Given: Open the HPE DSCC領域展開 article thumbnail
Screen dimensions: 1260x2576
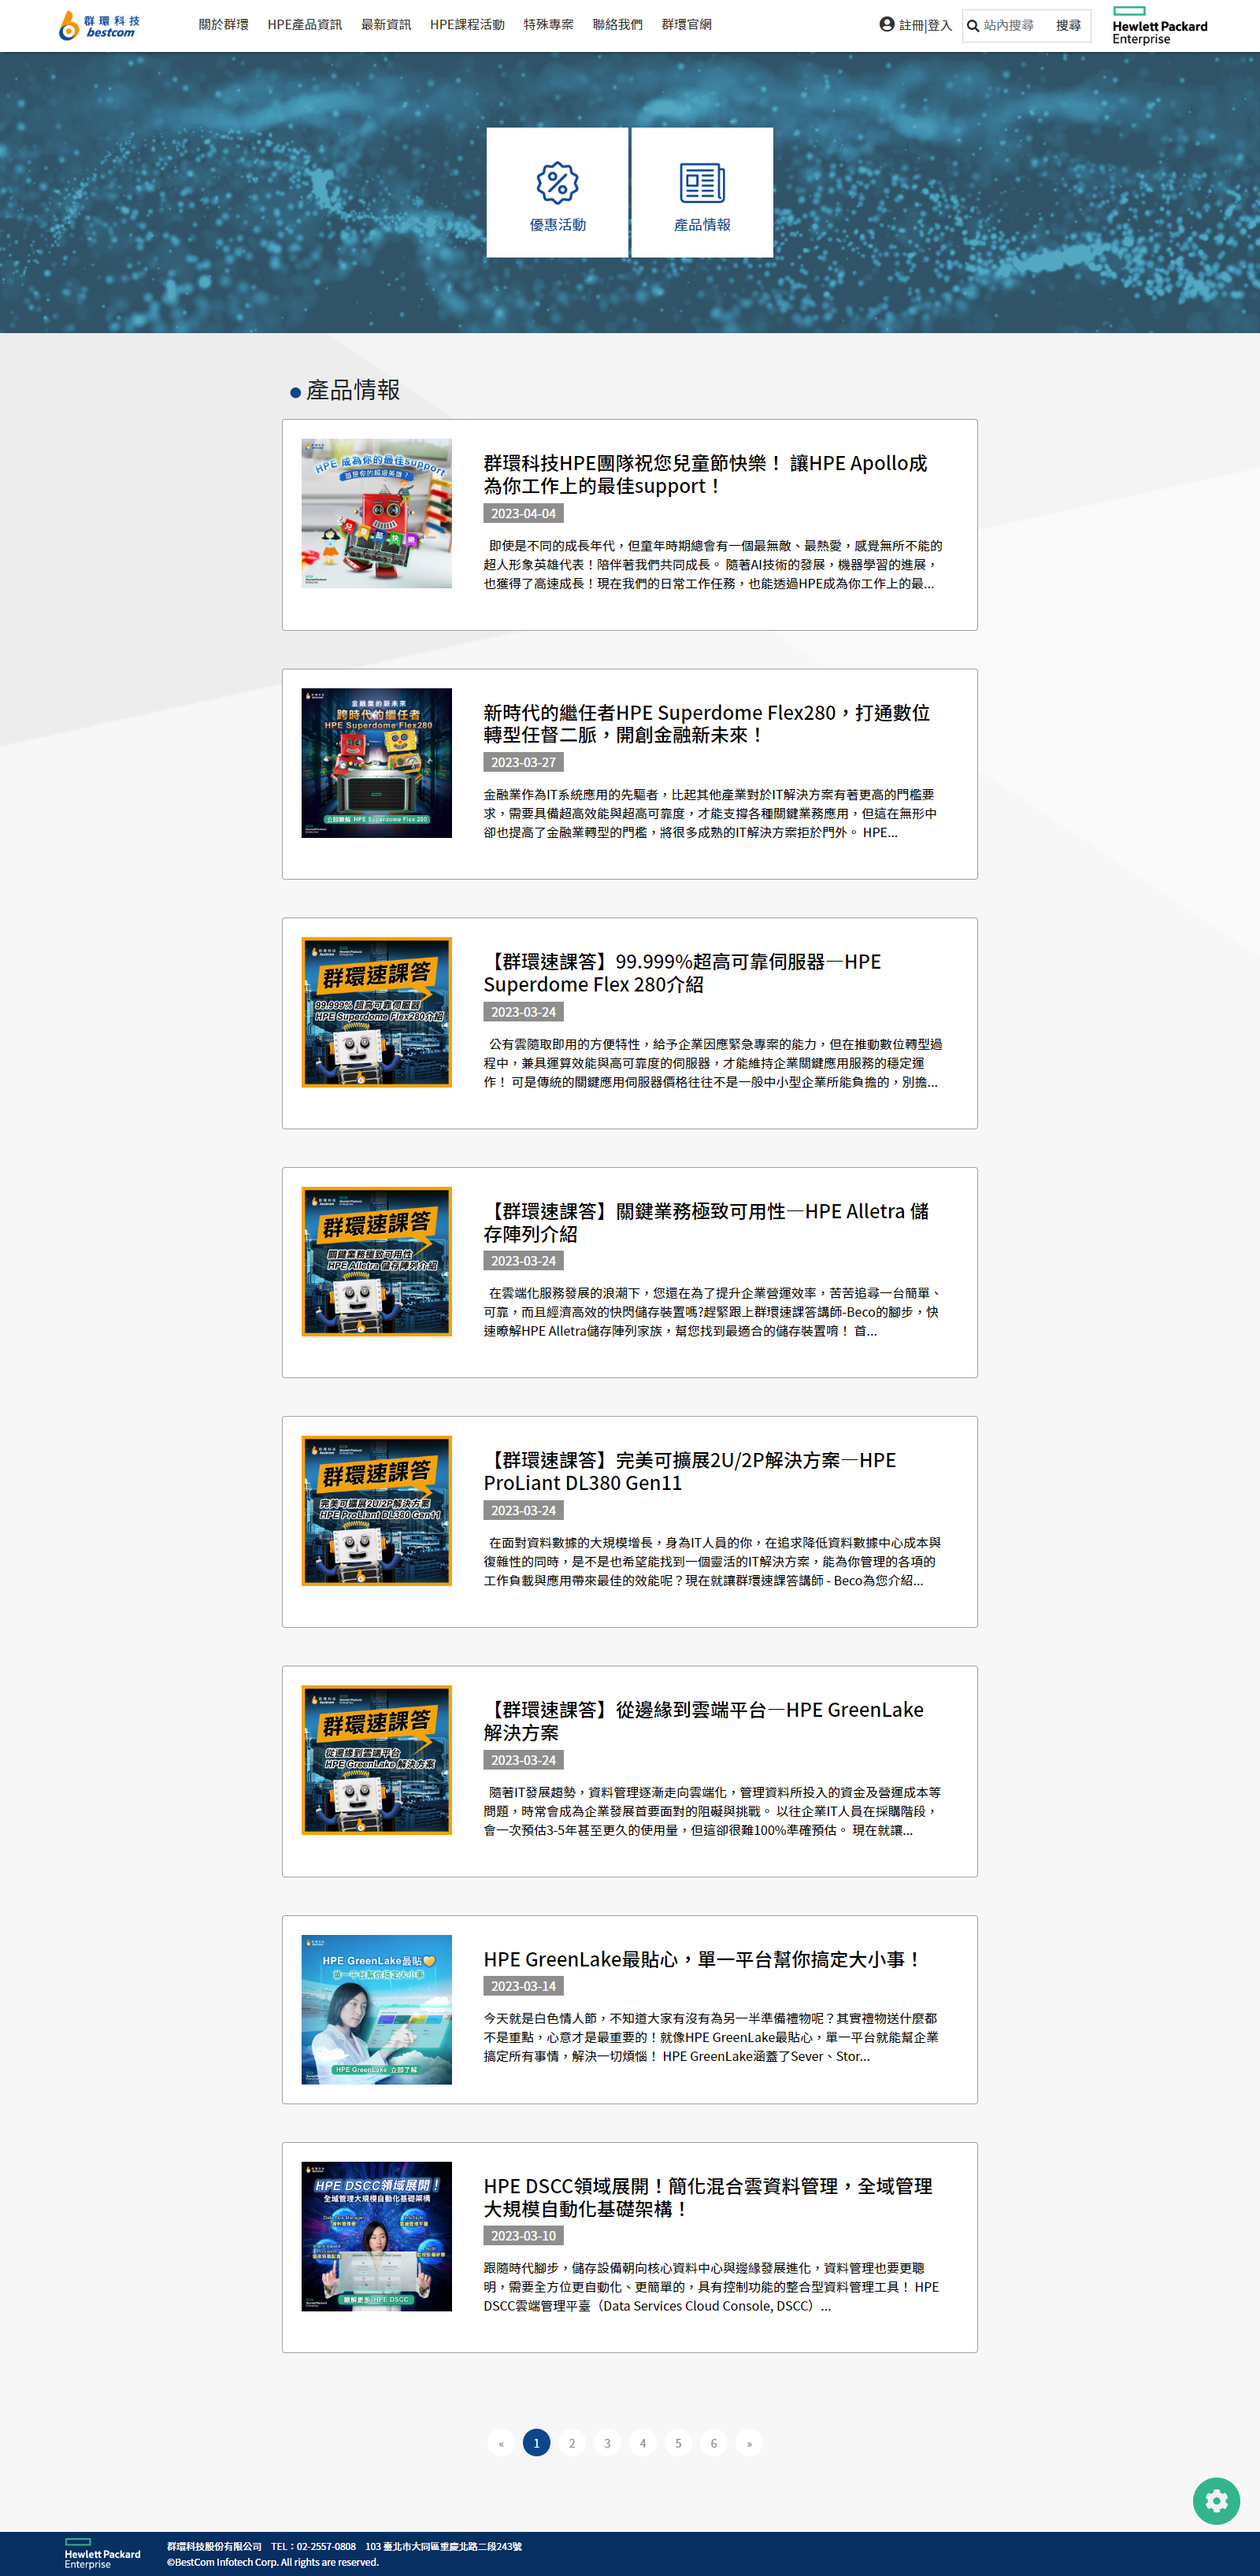Looking at the screenshot, I should [376, 2236].
